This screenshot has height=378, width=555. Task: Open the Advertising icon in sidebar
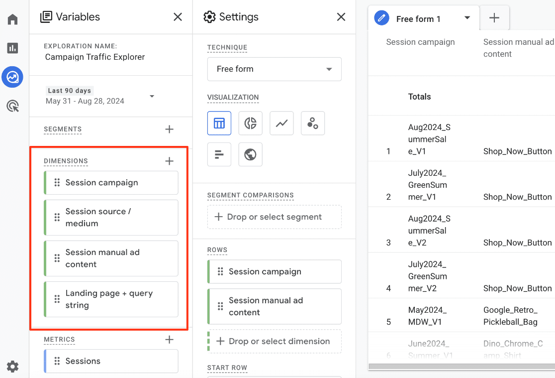pyautogui.click(x=13, y=106)
